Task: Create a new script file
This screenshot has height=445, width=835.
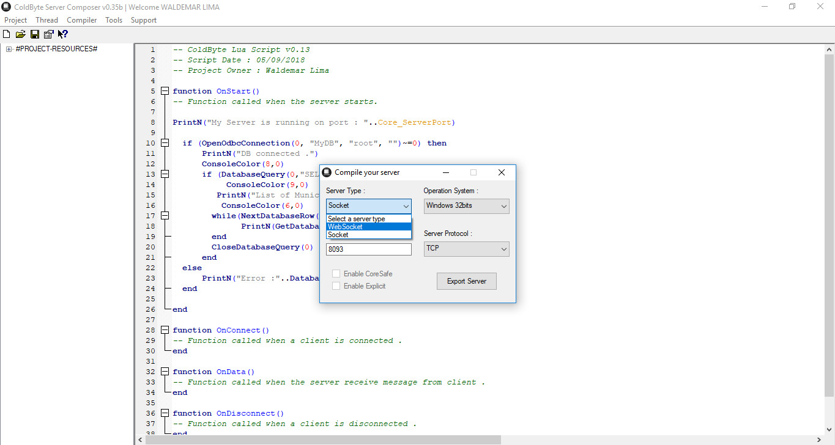Action: (x=6, y=34)
